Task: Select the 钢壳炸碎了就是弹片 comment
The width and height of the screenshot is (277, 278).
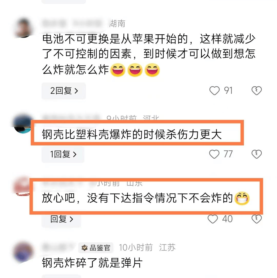Action: coord(92,263)
